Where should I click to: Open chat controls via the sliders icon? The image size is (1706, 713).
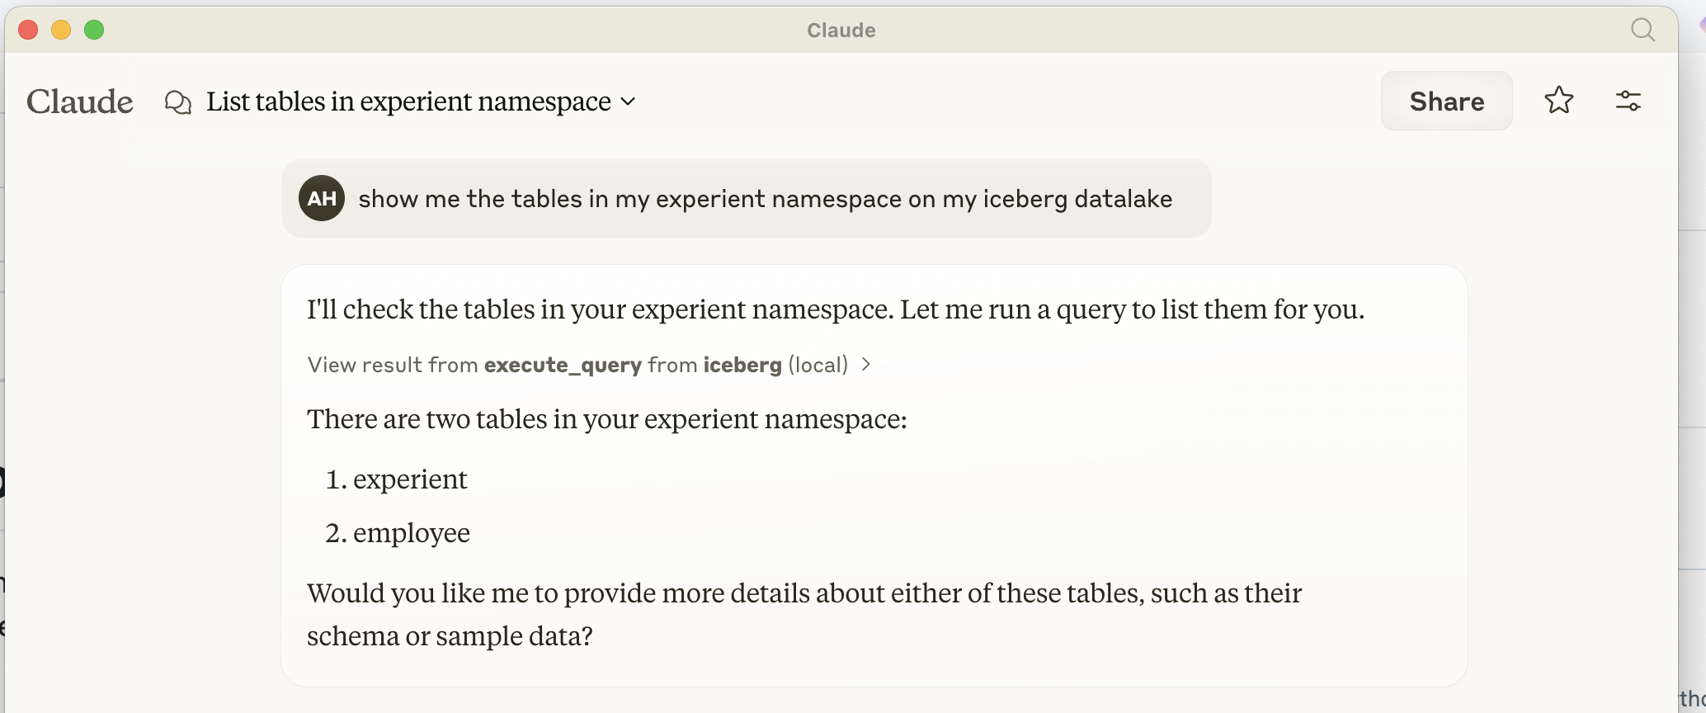(x=1628, y=101)
